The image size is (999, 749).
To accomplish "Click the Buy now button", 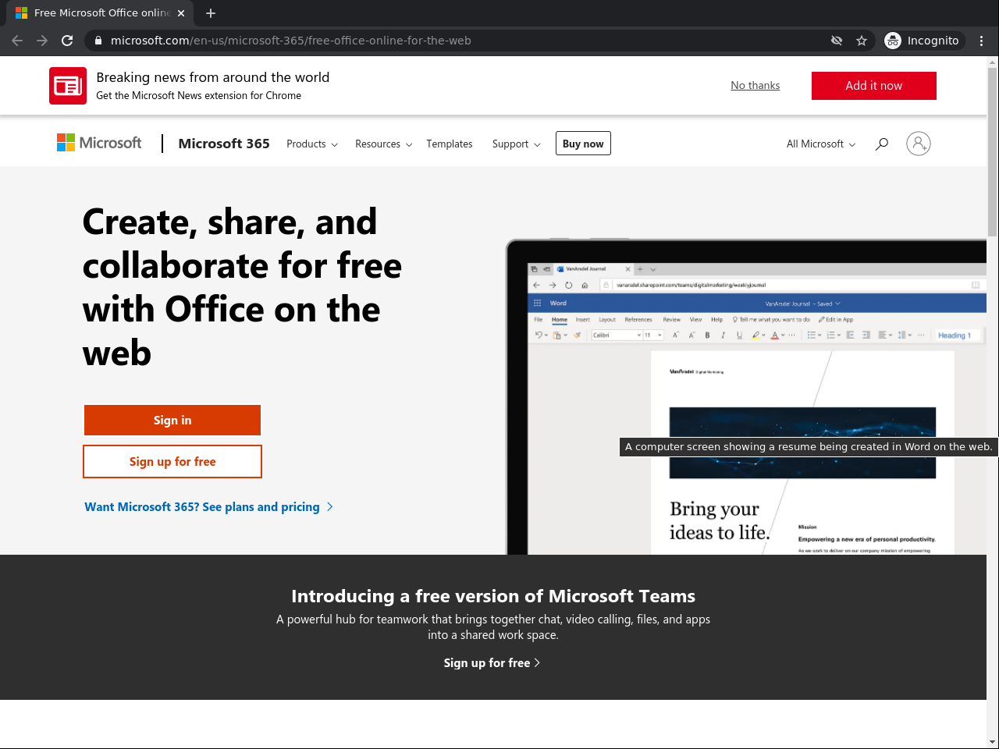I will 583,144.
